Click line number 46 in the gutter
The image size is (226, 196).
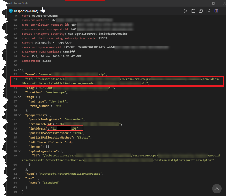pyautogui.click(x=15, y=192)
